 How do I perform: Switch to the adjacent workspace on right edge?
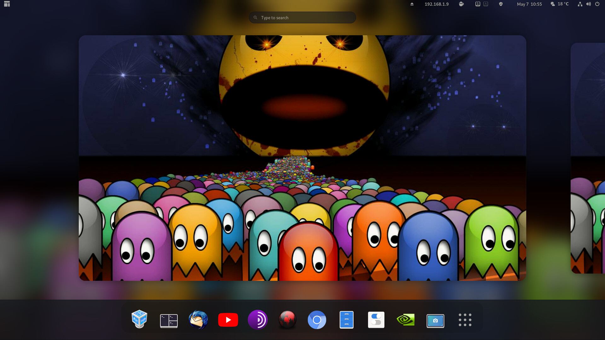point(588,158)
